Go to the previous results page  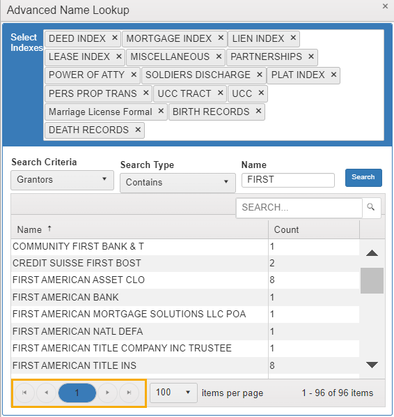point(46,393)
